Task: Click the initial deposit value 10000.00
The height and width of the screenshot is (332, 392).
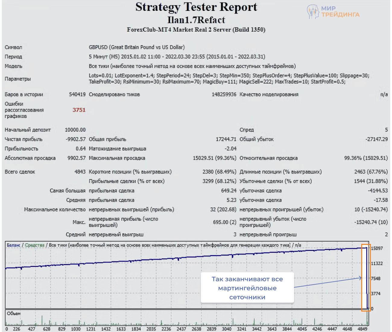Action: [x=75, y=130]
